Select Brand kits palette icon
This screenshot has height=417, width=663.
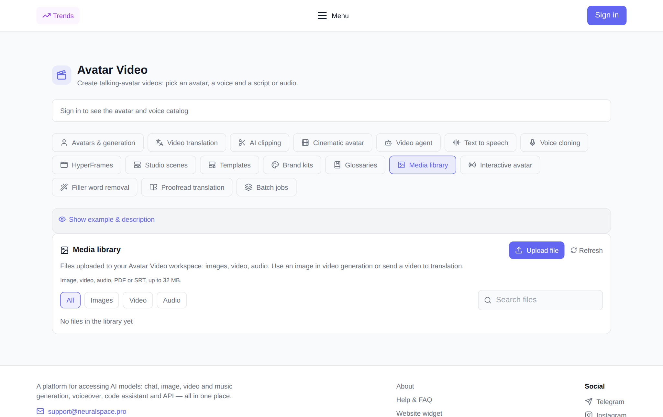[x=275, y=165]
